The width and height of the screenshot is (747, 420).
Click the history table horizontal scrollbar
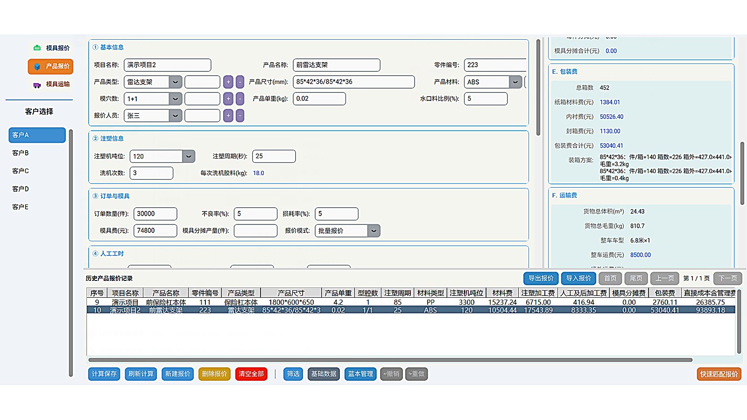(390, 360)
